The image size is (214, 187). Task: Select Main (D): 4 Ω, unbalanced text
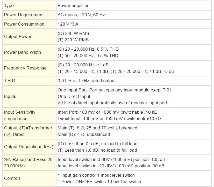(84, 135)
